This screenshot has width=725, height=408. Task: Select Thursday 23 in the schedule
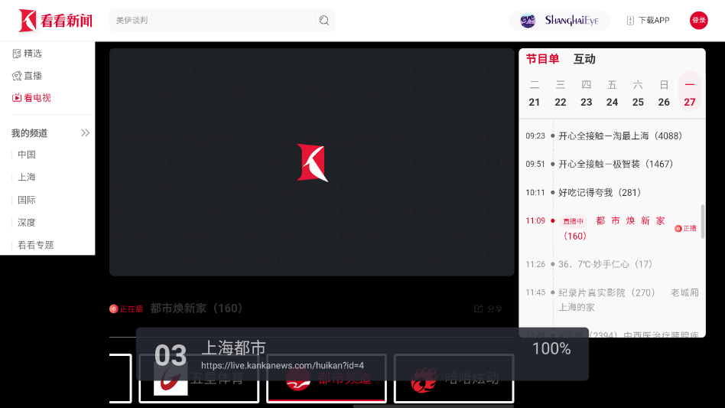[587, 93]
